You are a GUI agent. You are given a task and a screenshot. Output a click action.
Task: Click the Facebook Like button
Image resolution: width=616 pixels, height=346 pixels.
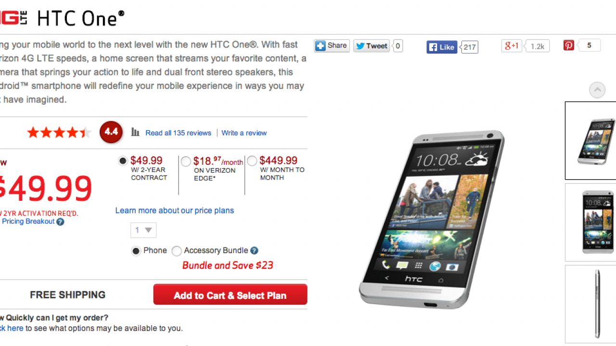(442, 47)
